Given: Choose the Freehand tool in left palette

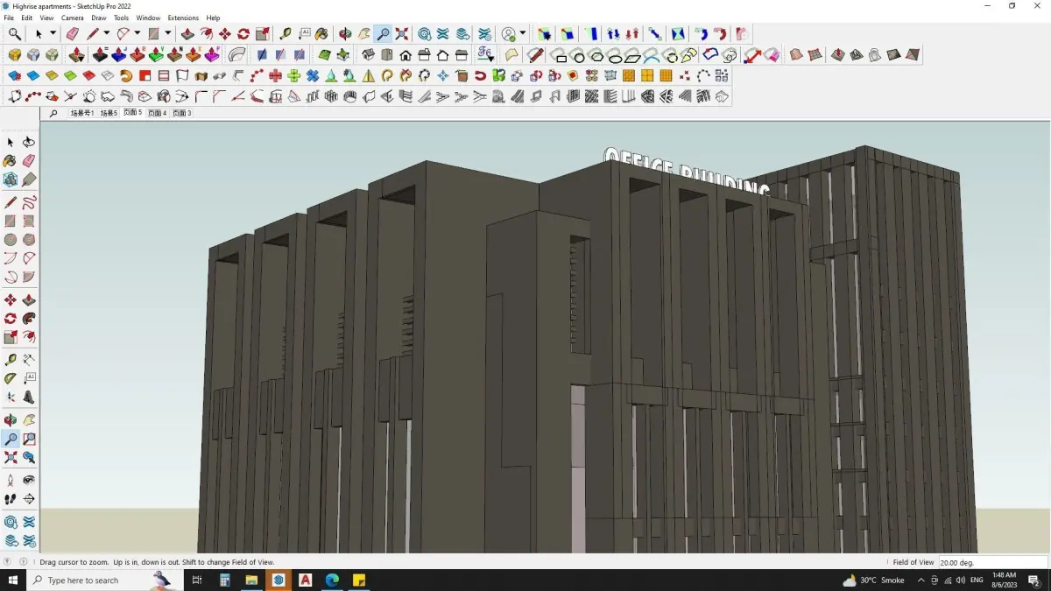Looking at the screenshot, I should tap(29, 202).
